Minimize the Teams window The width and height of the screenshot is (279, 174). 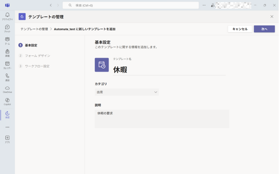point(255,5)
